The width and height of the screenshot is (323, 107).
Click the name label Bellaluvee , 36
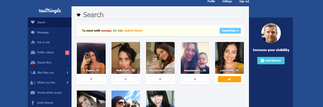(126, 71)
